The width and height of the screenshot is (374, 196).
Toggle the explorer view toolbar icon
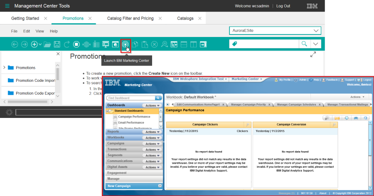[x=174, y=44]
